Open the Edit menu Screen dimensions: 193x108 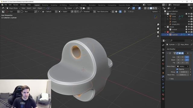(10, 5)
